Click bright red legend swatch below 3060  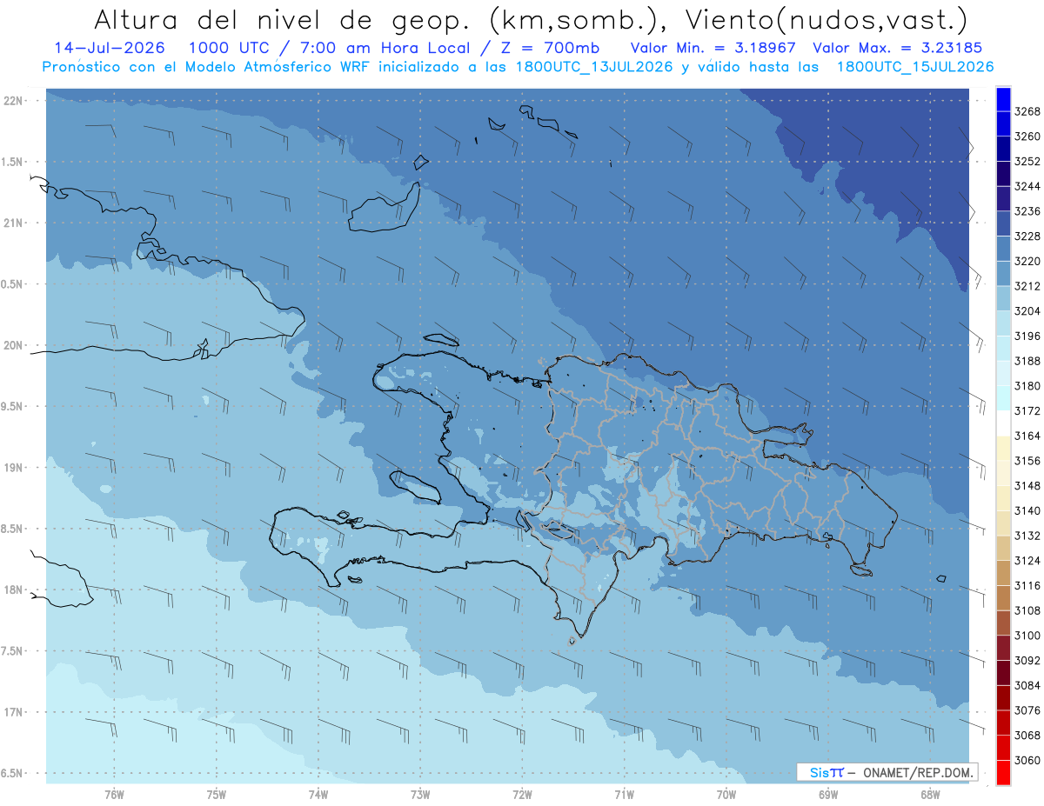click(1003, 772)
